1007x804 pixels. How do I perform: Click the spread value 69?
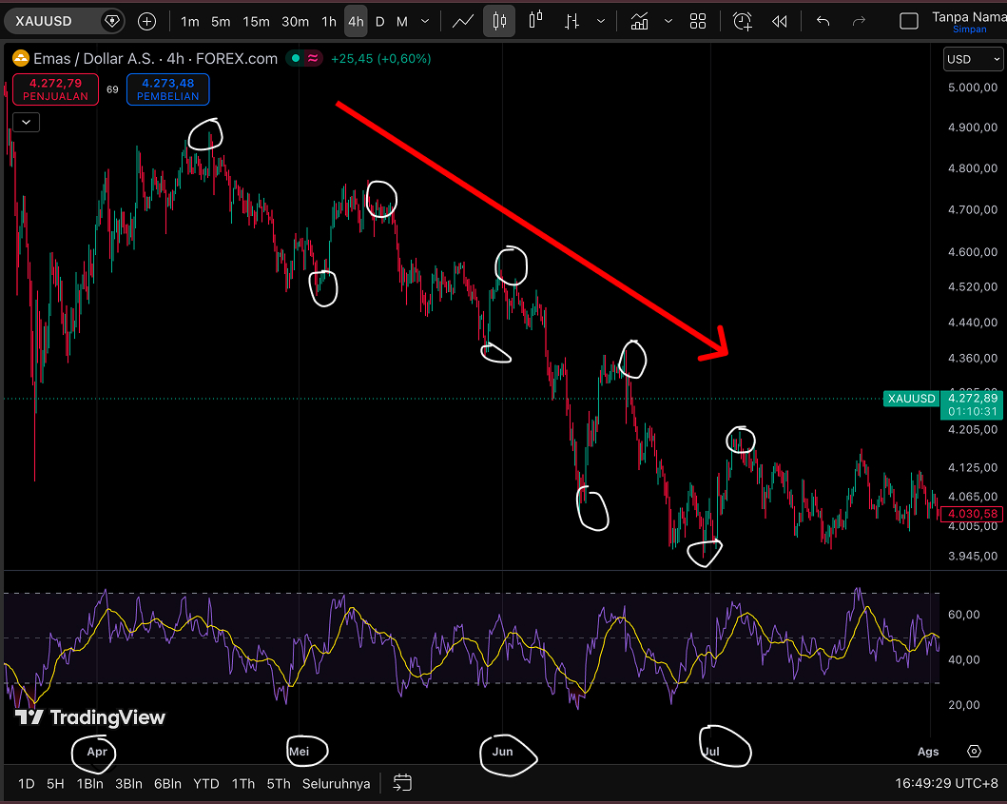pyautogui.click(x=112, y=89)
